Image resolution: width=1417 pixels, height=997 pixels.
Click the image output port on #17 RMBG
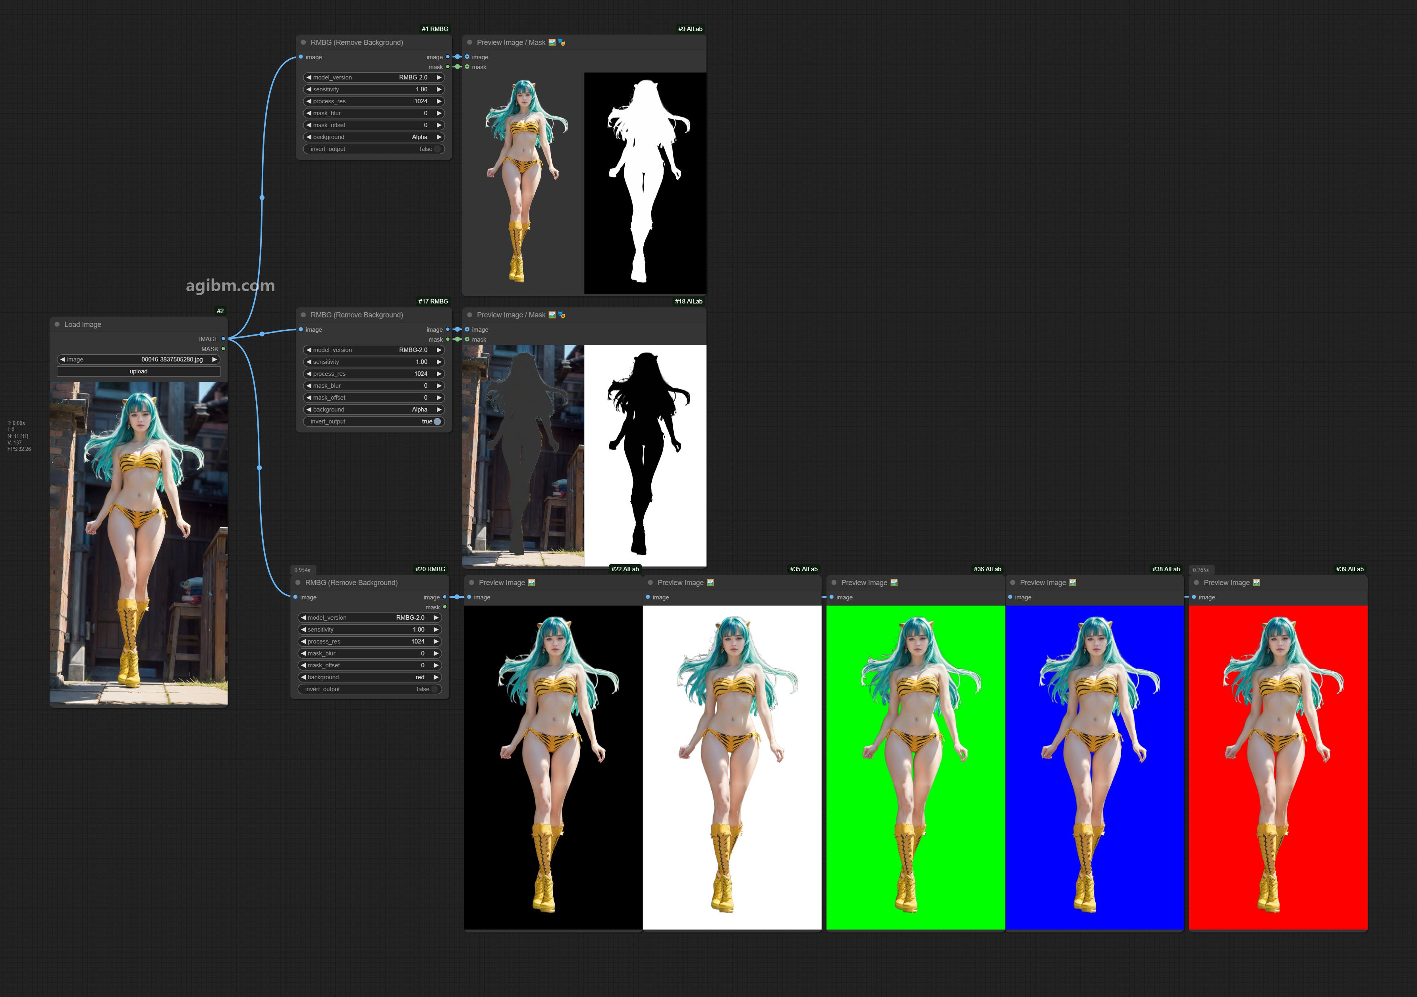pyautogui.click(x=448, y=330)
